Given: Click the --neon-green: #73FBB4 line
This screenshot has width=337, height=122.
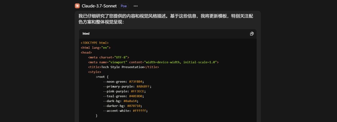Looking at the screenshot, I should (x=123, y=82).
